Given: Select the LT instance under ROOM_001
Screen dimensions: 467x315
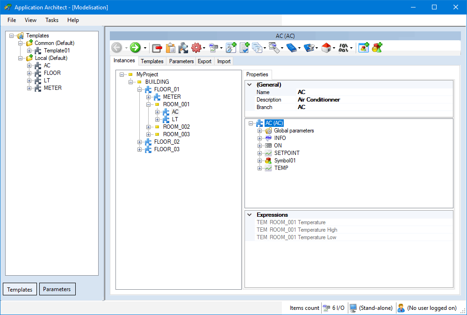Looking at the screenshot, I should click(175, 119).
